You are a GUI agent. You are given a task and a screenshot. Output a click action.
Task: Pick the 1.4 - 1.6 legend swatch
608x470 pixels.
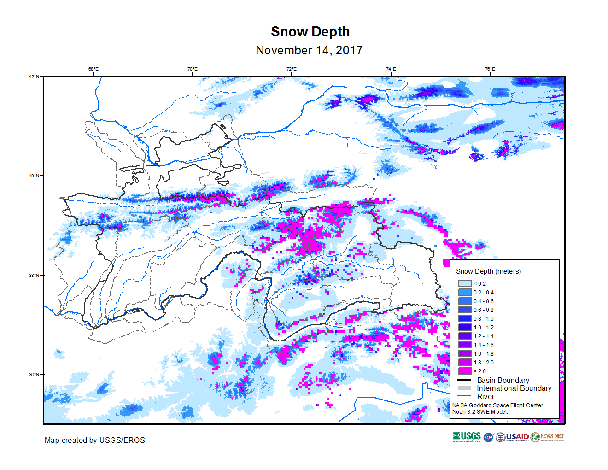(x=464, y=345)
